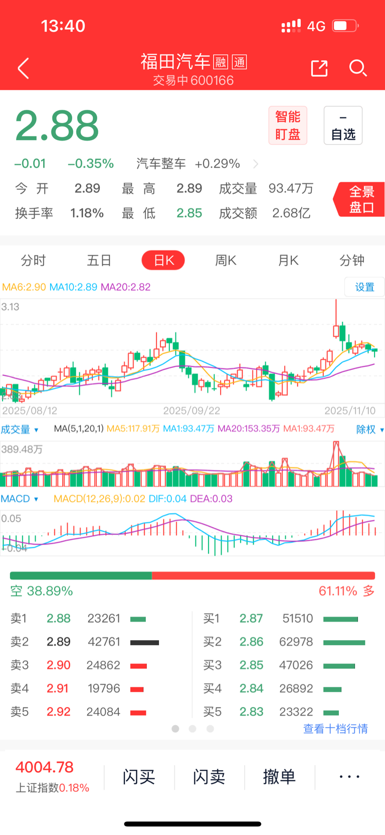Viewport: 385px width, 835px height.
Task: Open the three-dots more menu
Action: 349,777
